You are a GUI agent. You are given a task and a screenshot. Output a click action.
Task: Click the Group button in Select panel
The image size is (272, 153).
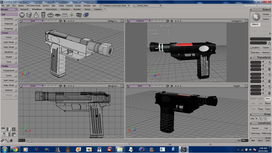click(266, 14)
